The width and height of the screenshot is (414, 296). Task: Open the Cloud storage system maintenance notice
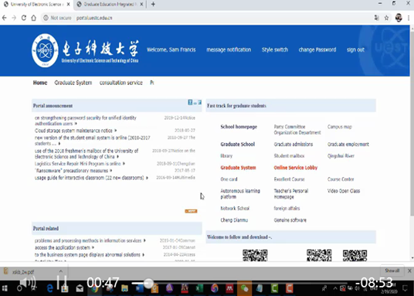click(73, 131)
